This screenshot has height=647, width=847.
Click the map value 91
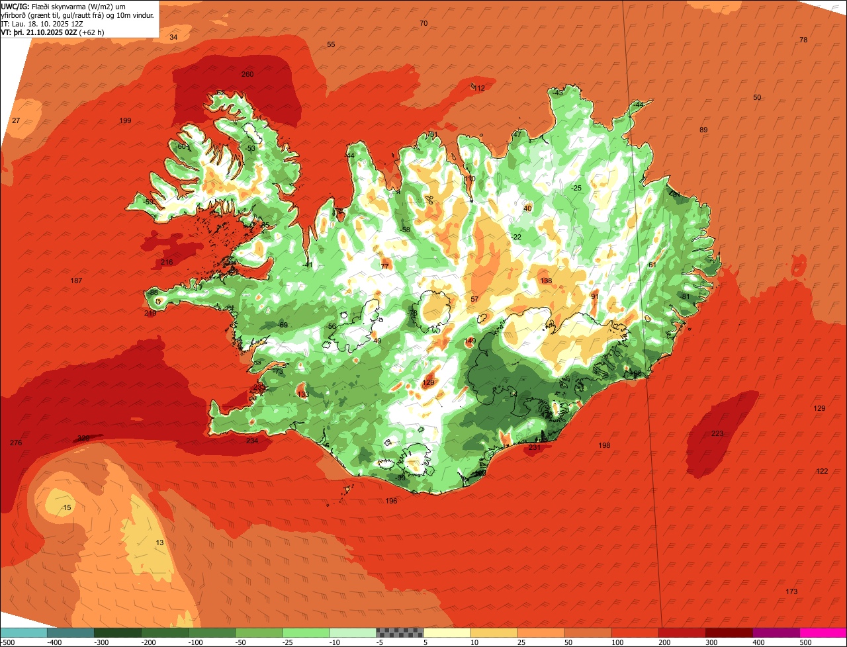coord(595,296)
